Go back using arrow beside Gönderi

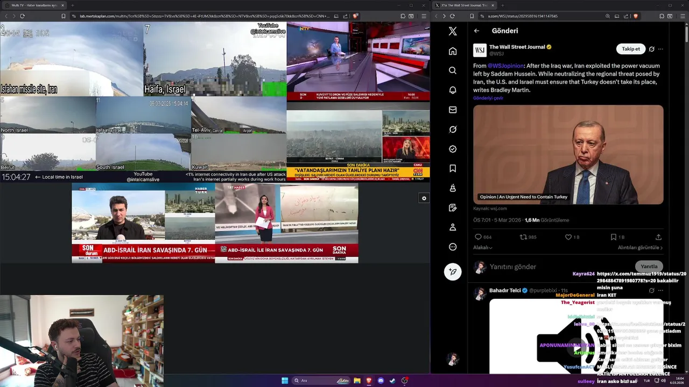pos(476,31)
